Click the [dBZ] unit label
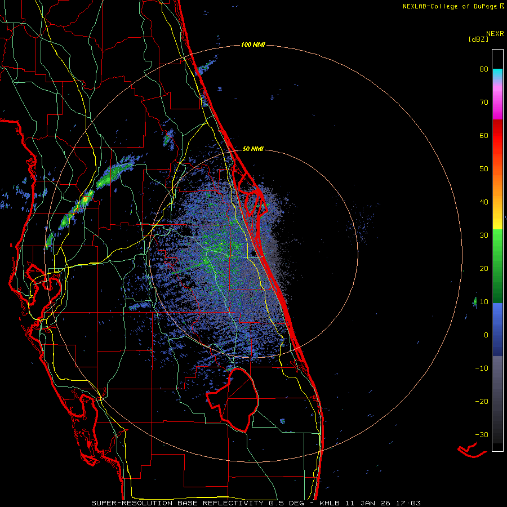The width and height of the screenshot is (507, 507). coord(479,39)
